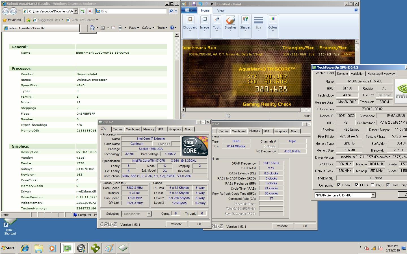Image resolution: width=407 pixels, height=254 pixels.
Task: Click OK in the front CPU-Z window
Action: coord(199,224)
